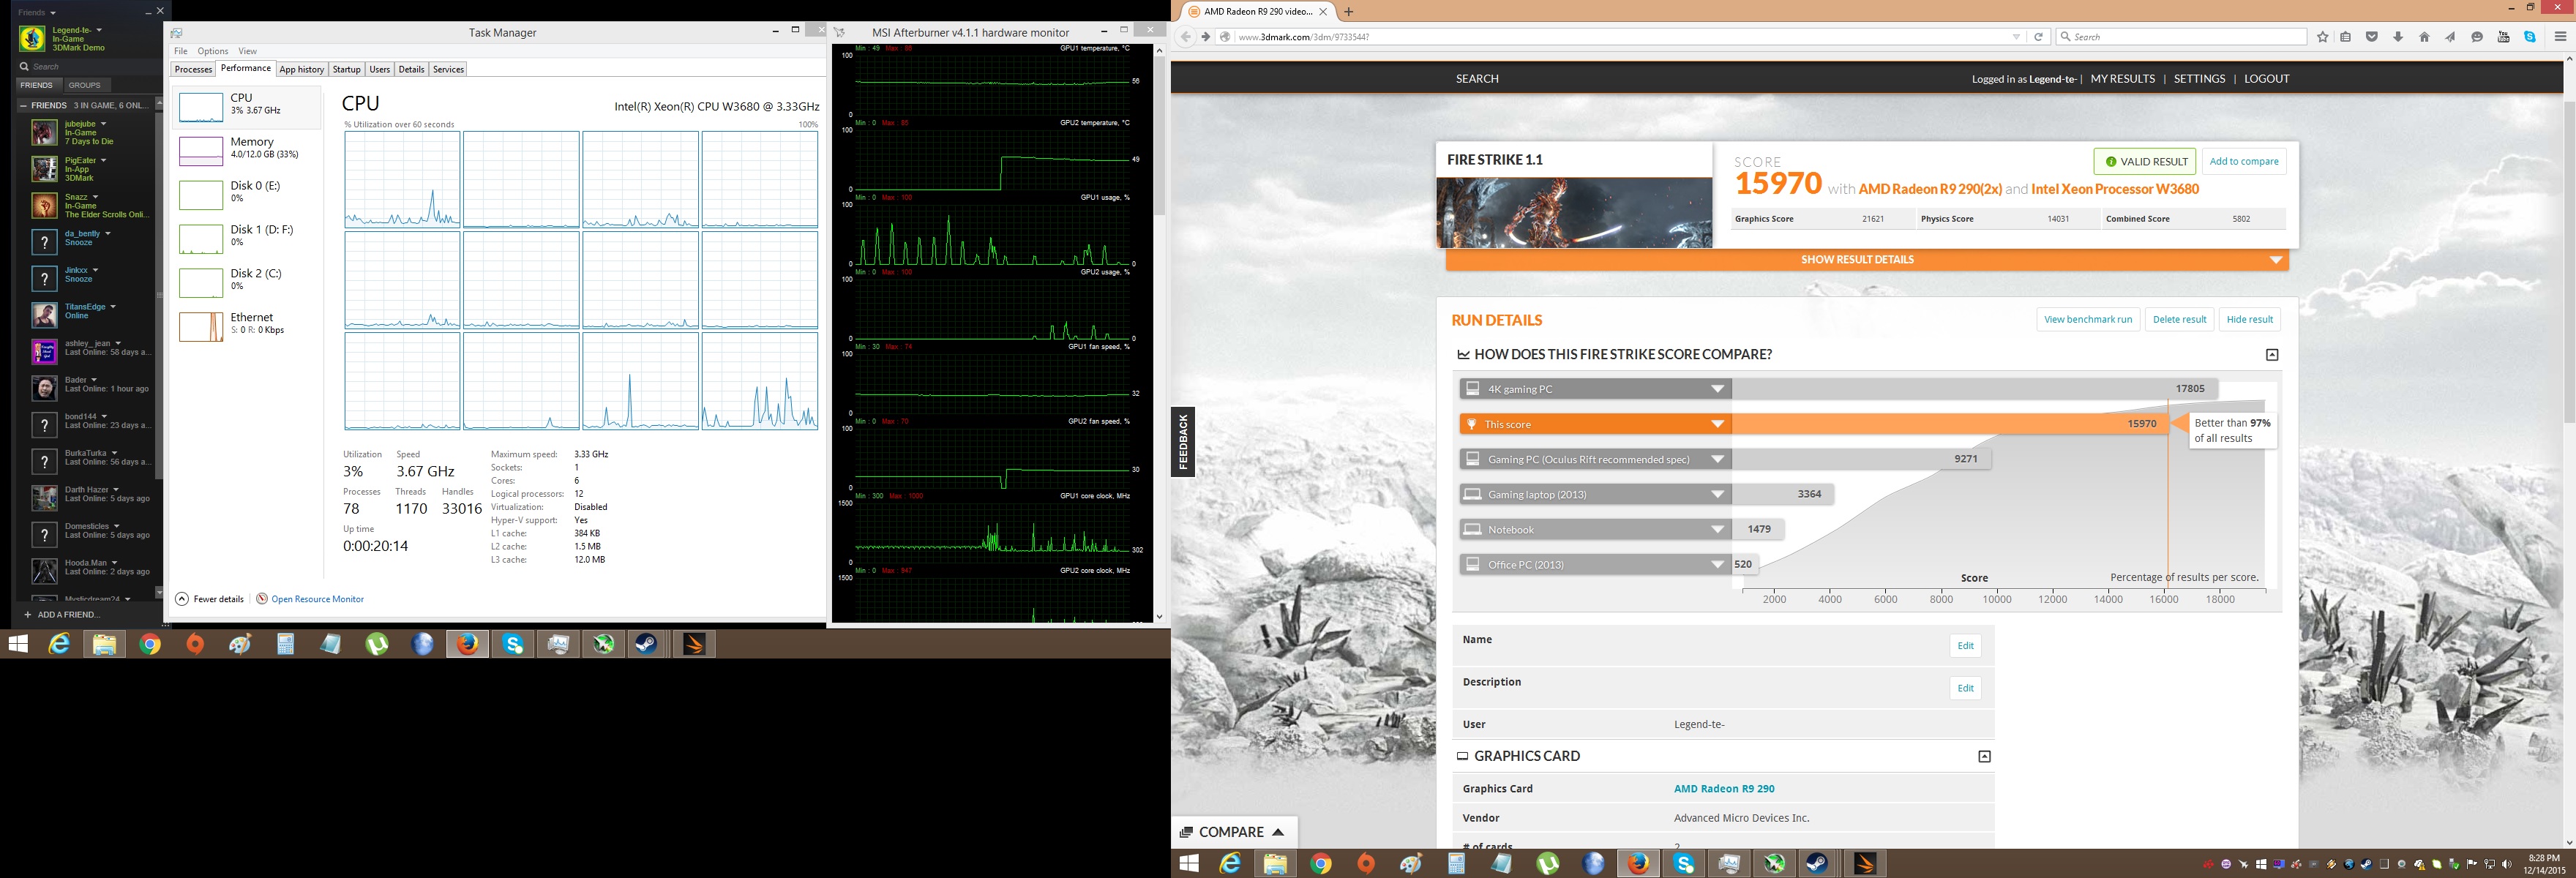Viewport: 2576px width, 878px height.
Task: Collapse the GRAPHICS CARD section
Action: click(1984, 757)
